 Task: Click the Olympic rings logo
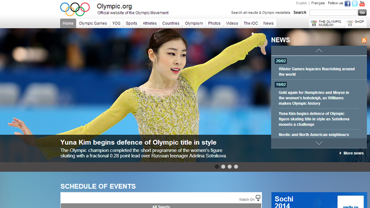[75, 9]
